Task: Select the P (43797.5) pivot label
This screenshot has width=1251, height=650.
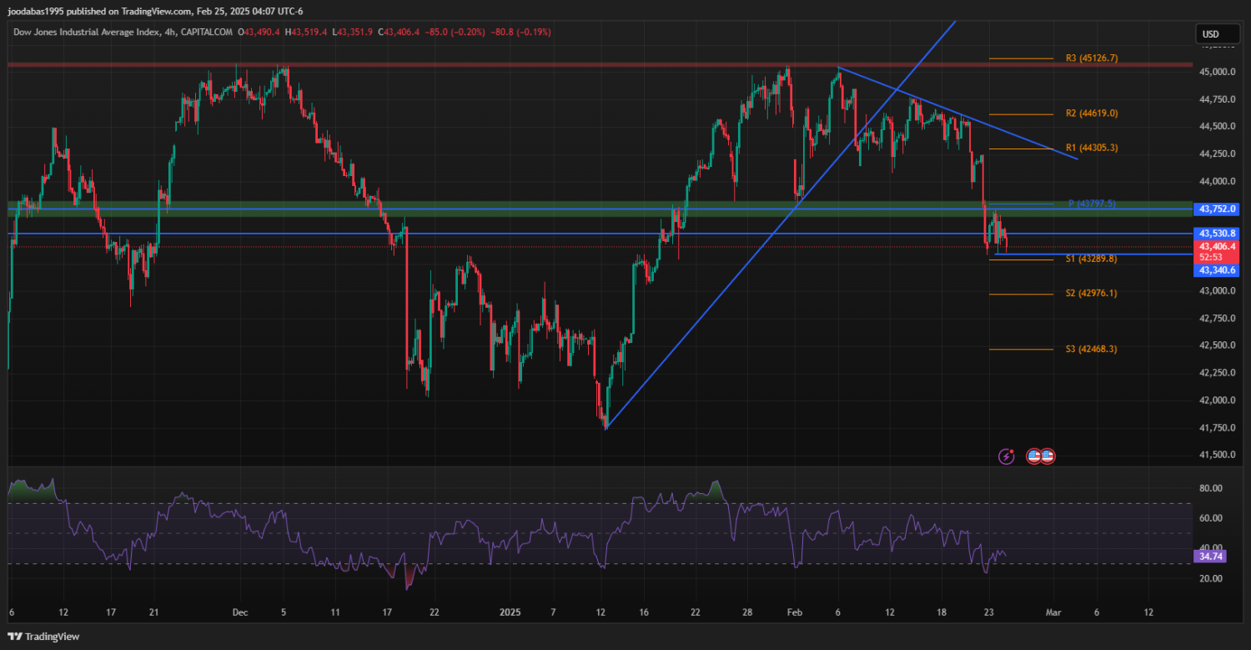Action: pos(1092,204)
